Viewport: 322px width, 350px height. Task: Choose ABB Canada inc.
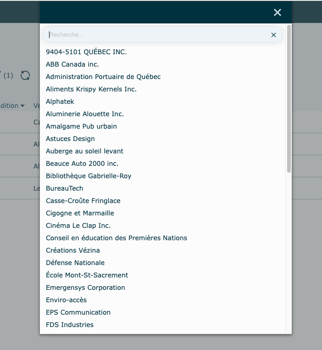tap(72, 64)
